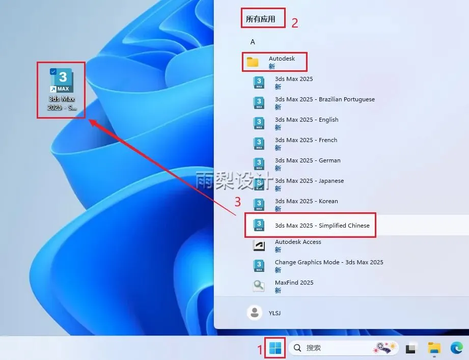
Task: Open Change Graphics Mode - 3ds Max 2025
Action: (x=329, y=262)
